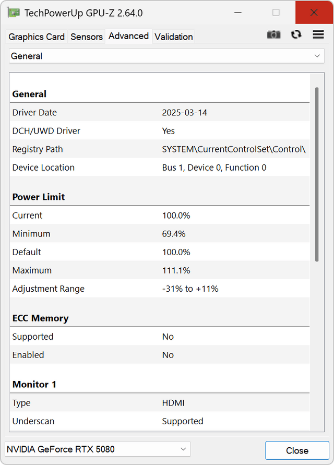The width and height of the screenshot is (334, 465).
Task: Click the Minimum value 69.4%
Action: pyautogui.click(x=174, y=234)
